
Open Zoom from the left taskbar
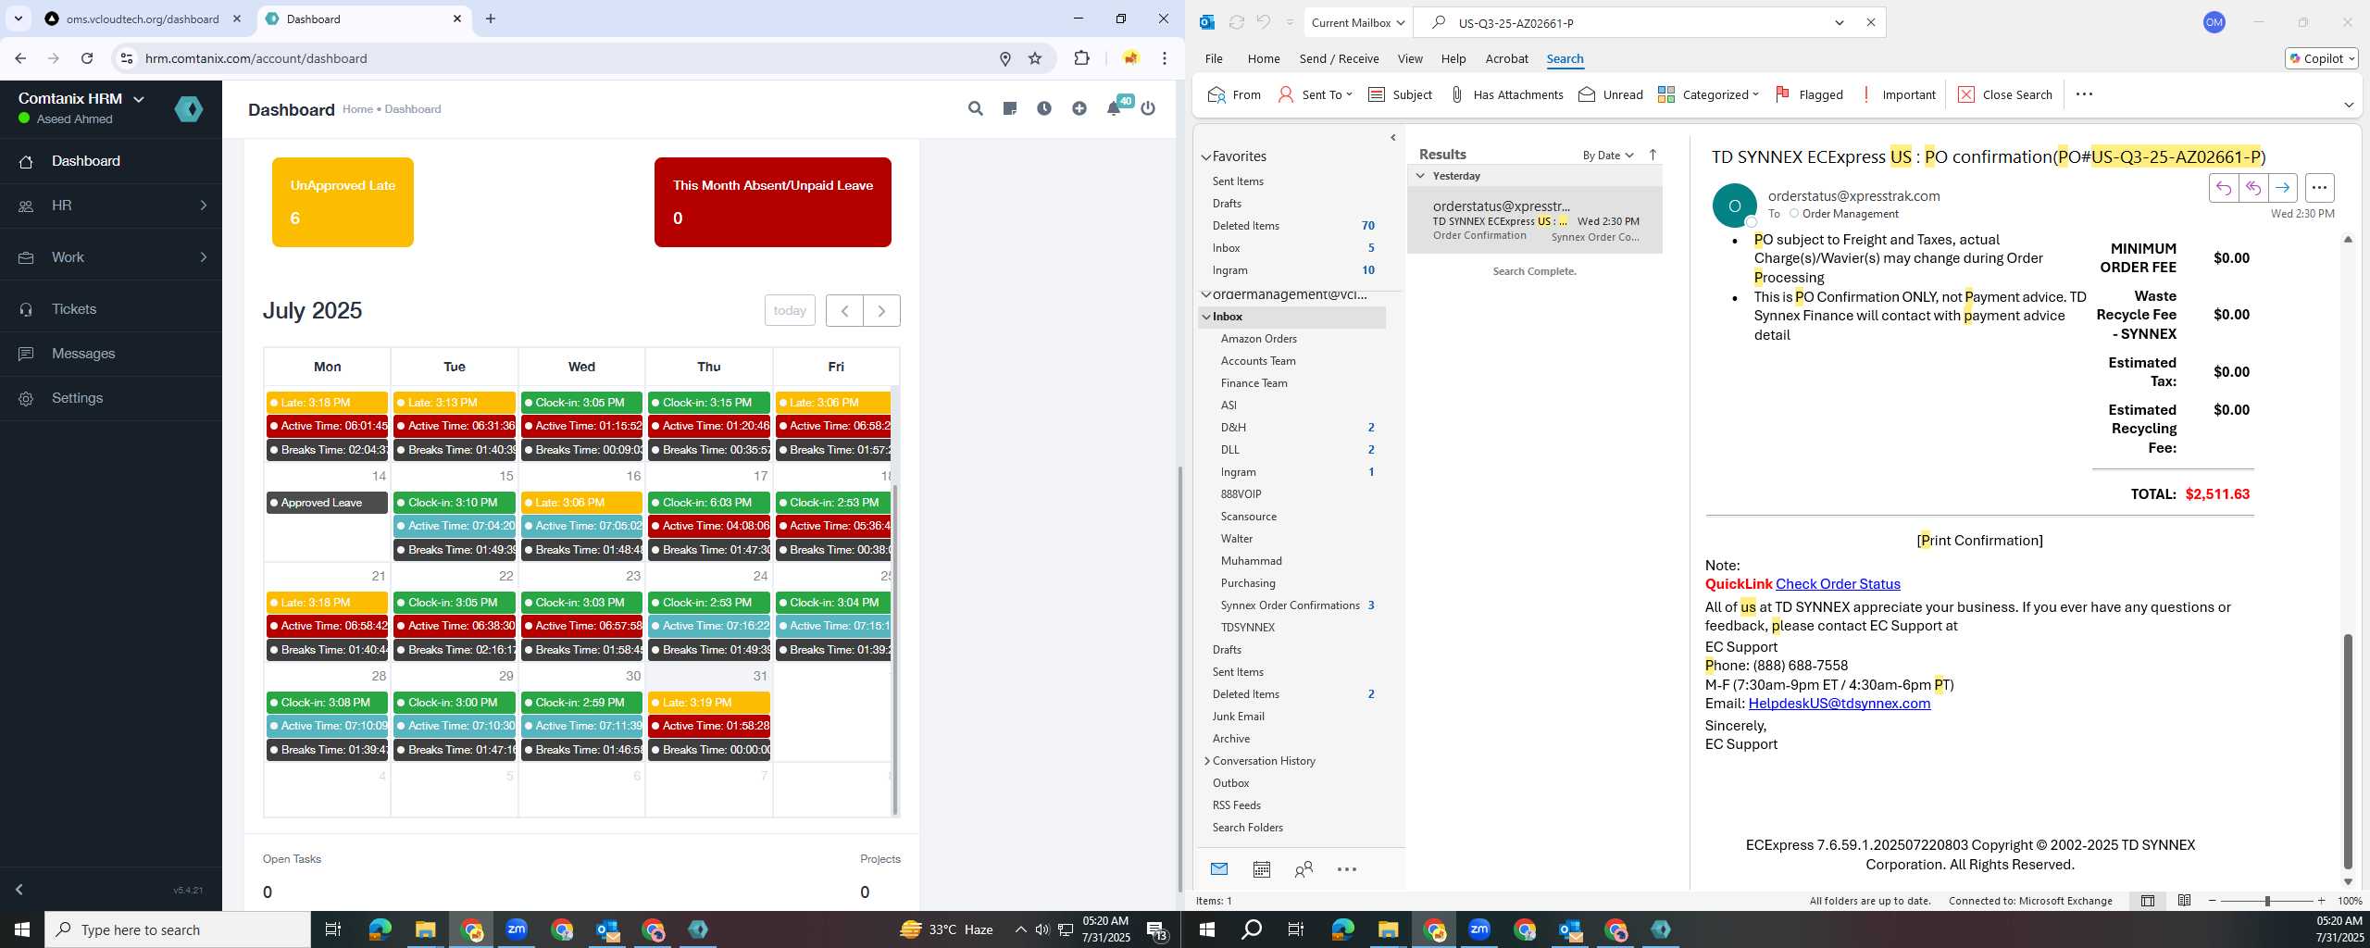coord(517,929)
